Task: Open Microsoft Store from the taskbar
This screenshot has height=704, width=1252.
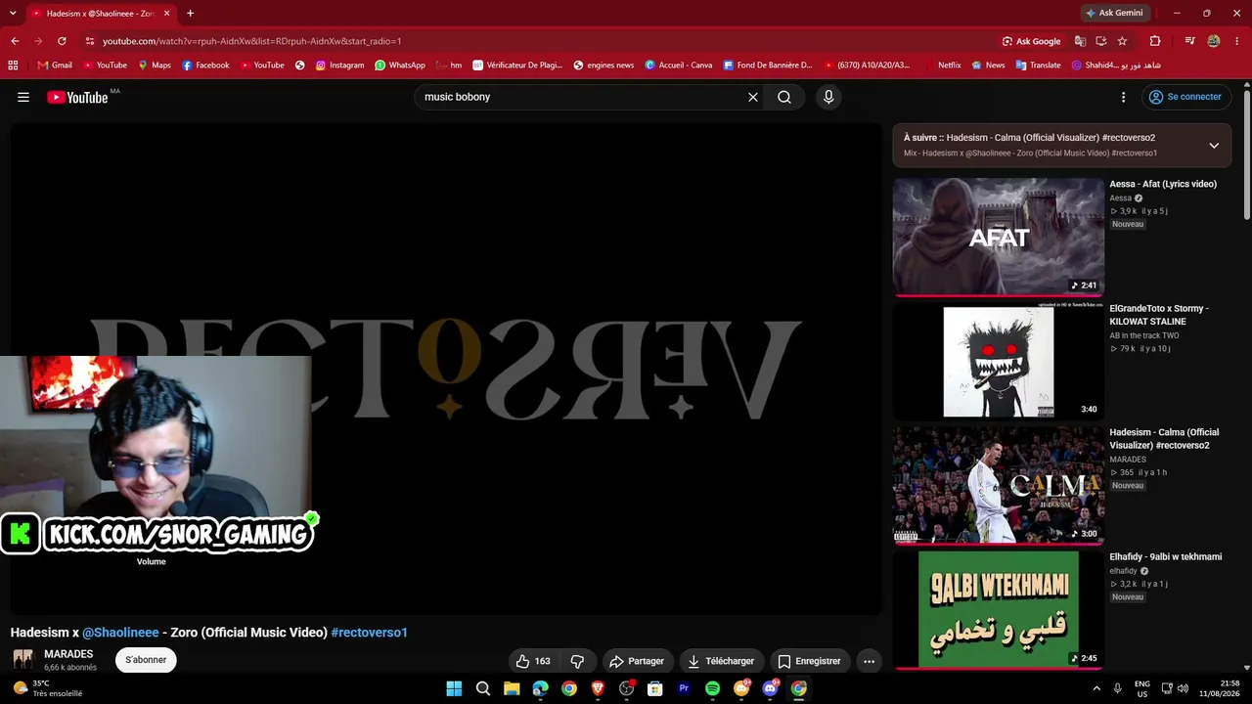Action: coord(655,688)
